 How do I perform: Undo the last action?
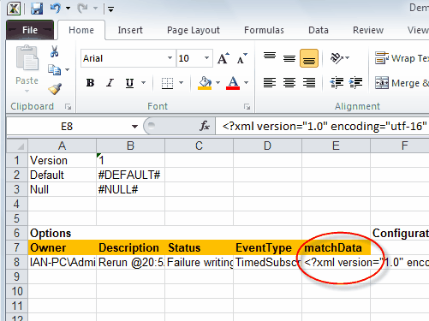(x=56, y=9)
